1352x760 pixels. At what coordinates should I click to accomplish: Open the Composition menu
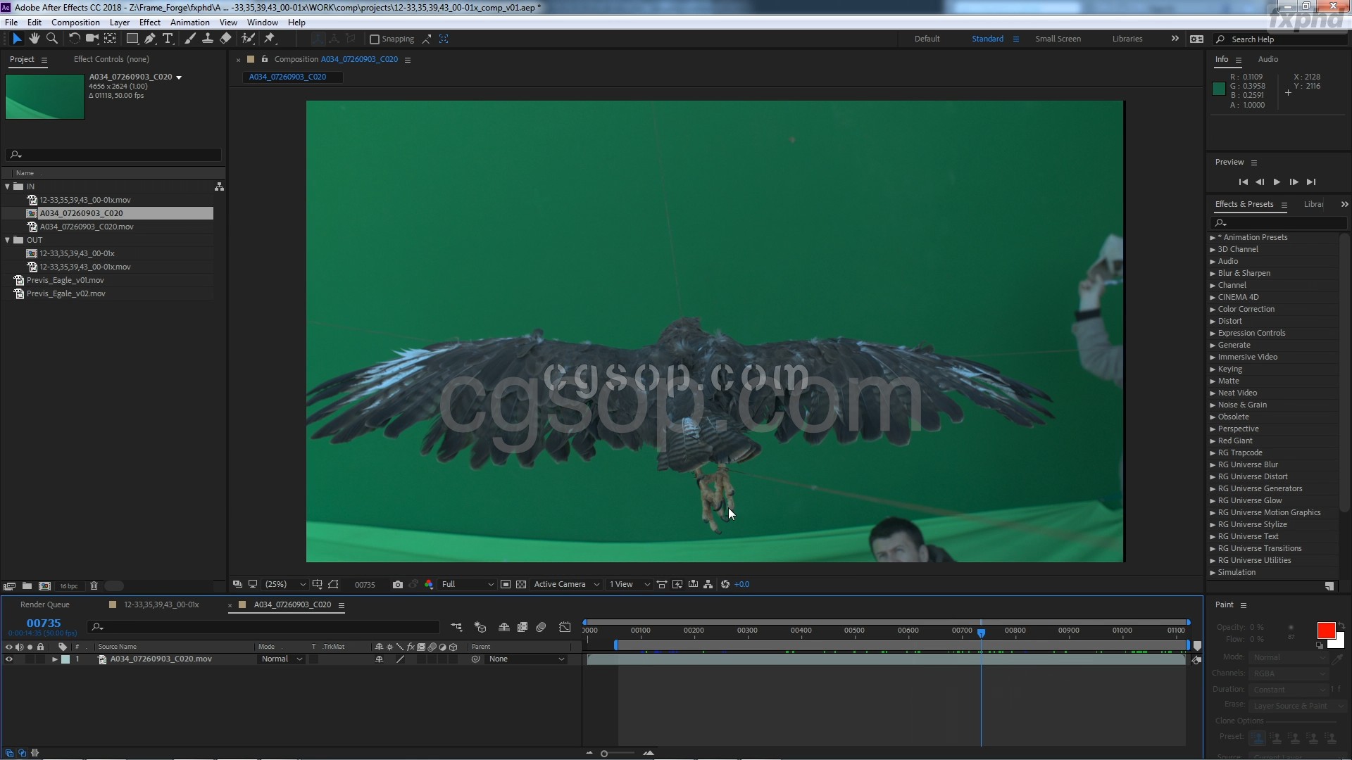click(75, 23)
